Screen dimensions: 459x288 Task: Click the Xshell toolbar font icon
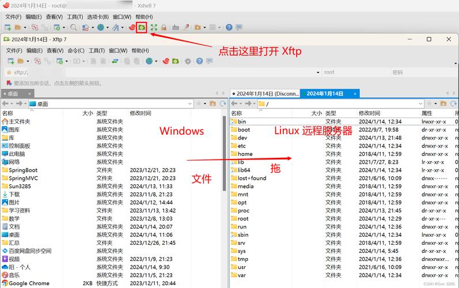click(x=116, y=28)
